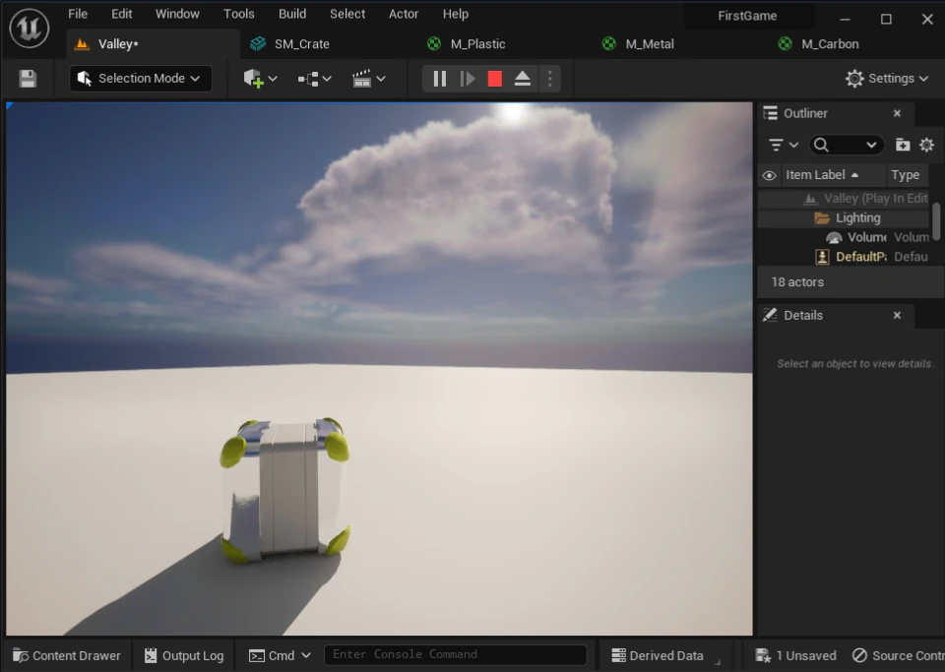The image size is (945, 672).
Task: Open the Cmd console type dropdown
Action: pyautogui.click(x=281, y=655)
